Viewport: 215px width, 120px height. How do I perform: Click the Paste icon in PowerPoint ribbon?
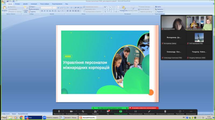pyautogui.click(x=4, y=8)
